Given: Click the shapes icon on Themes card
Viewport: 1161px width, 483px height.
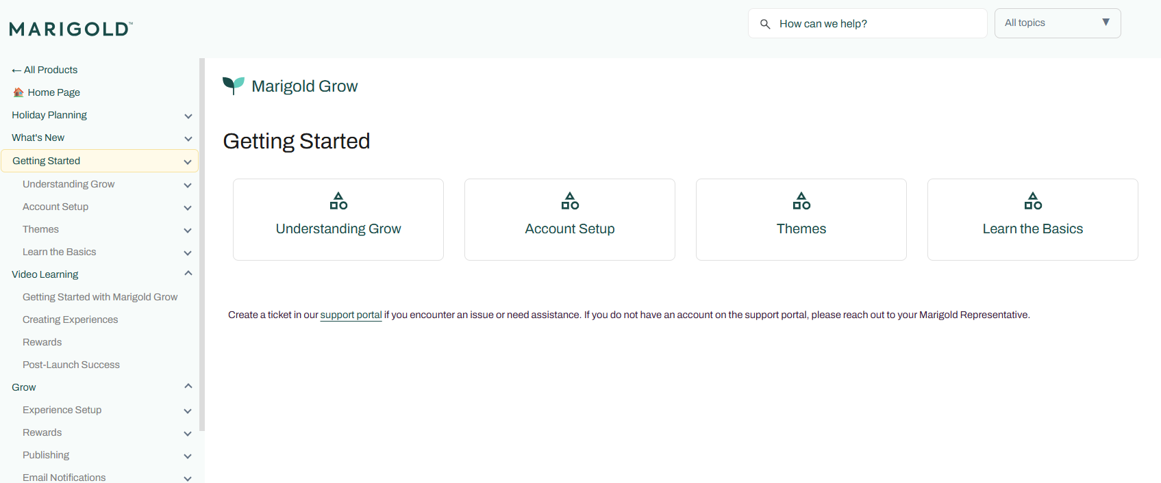Looking at the screenshot, I should point(801,200).
